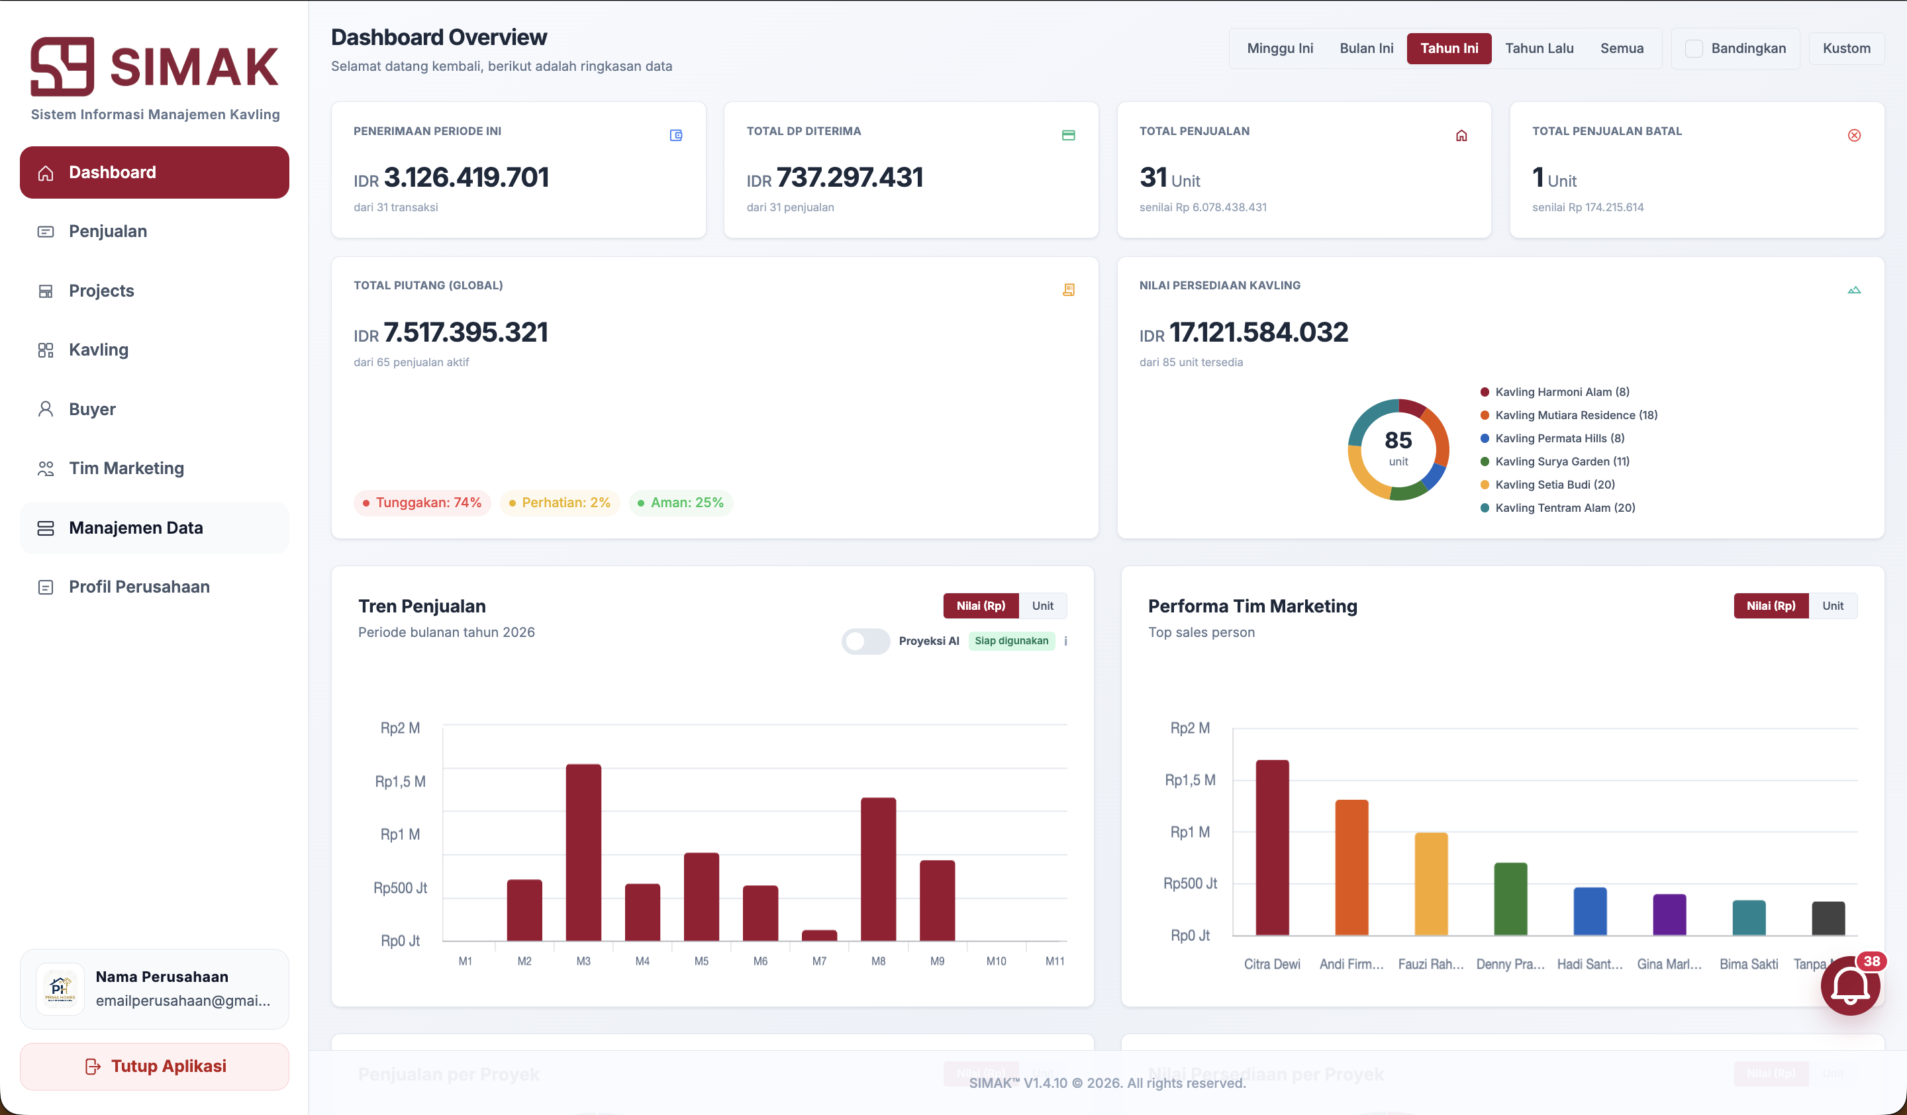Select the Semua period tab
1907x1115 pixels.
pyautogui.click(x=1622, y=48)
